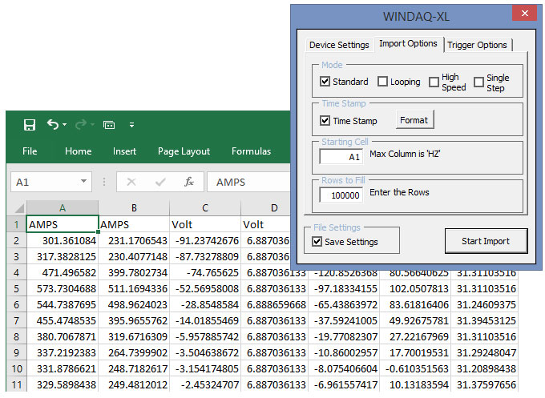Enable the Single Step mode checkbox
Screen dimensions: 545x398
pos(478,82)
